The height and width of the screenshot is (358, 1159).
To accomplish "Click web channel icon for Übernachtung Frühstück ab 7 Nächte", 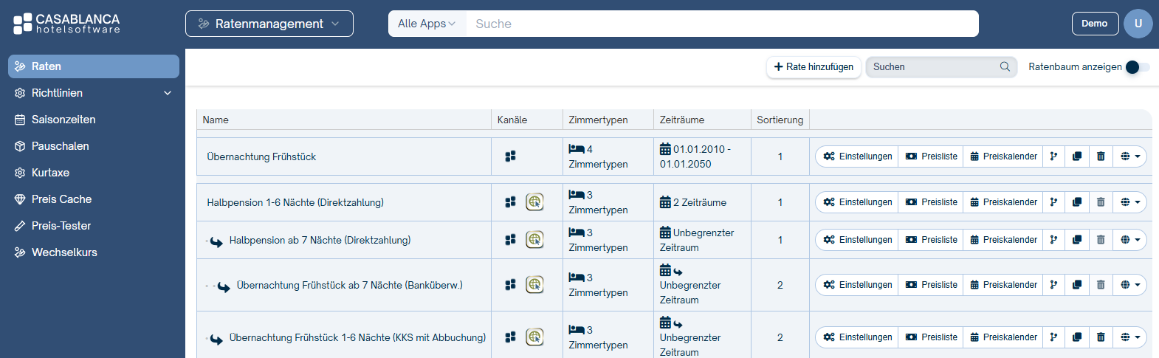I will tap(534, 284).
